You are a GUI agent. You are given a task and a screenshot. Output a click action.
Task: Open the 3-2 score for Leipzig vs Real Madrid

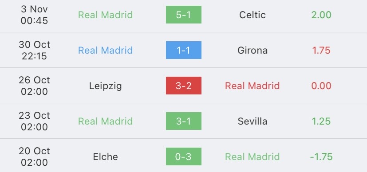click(x=184, y=86)
